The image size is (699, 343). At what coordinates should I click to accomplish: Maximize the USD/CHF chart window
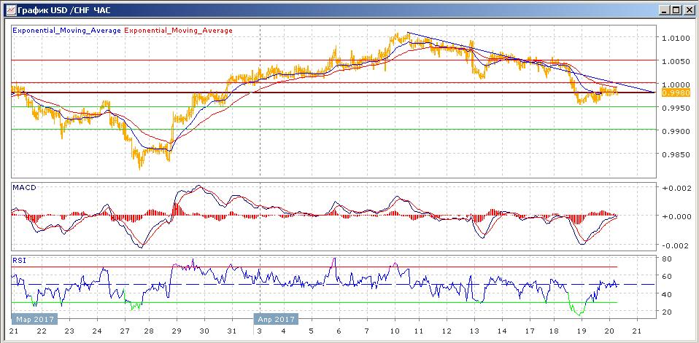pos(676,9)
